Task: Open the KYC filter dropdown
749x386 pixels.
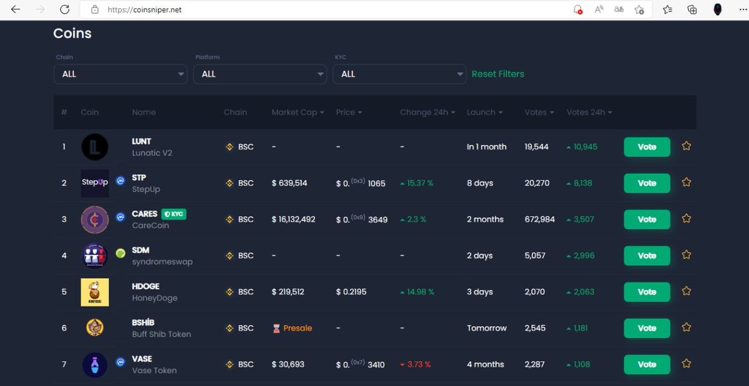Action: tap(399, 74)
